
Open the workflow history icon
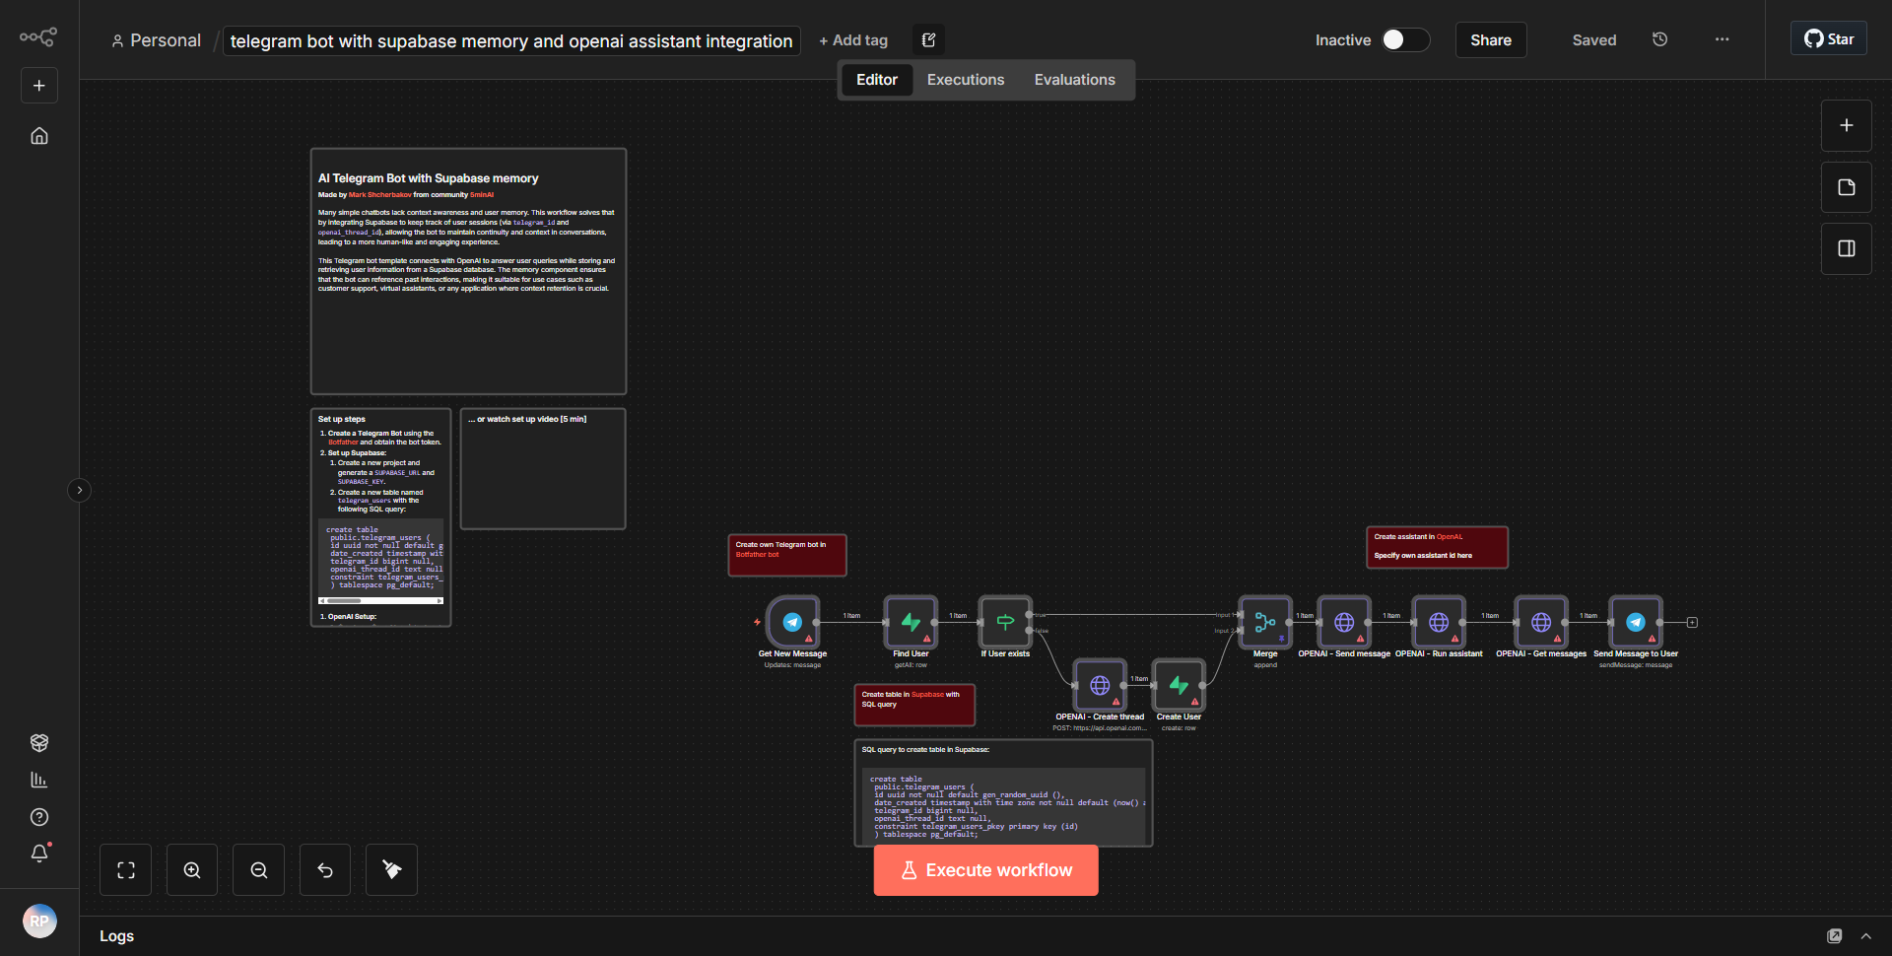pyautogui.click(x=1660, y=39)
